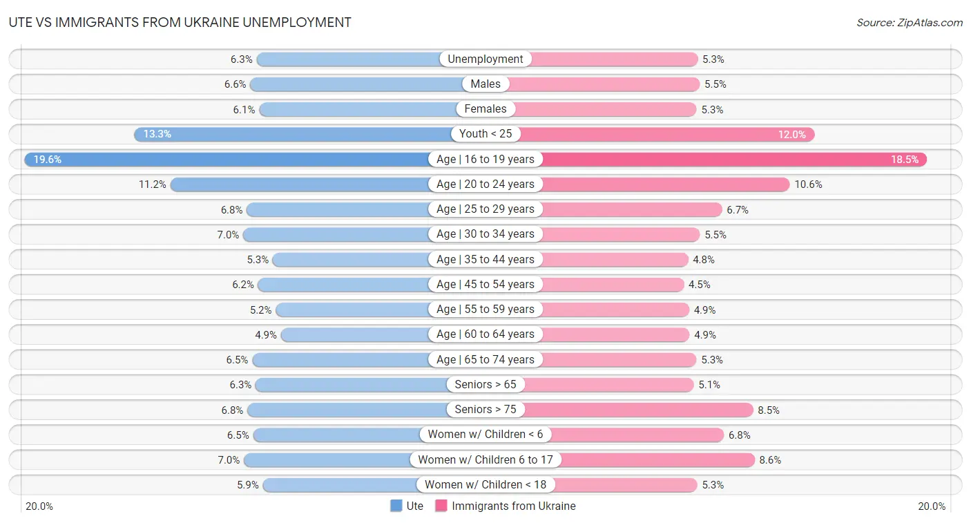Screen dimensions: 971x523
Task: Click the Women w/ Children 6 to 17 label
Action: click(x=485, y=459)
